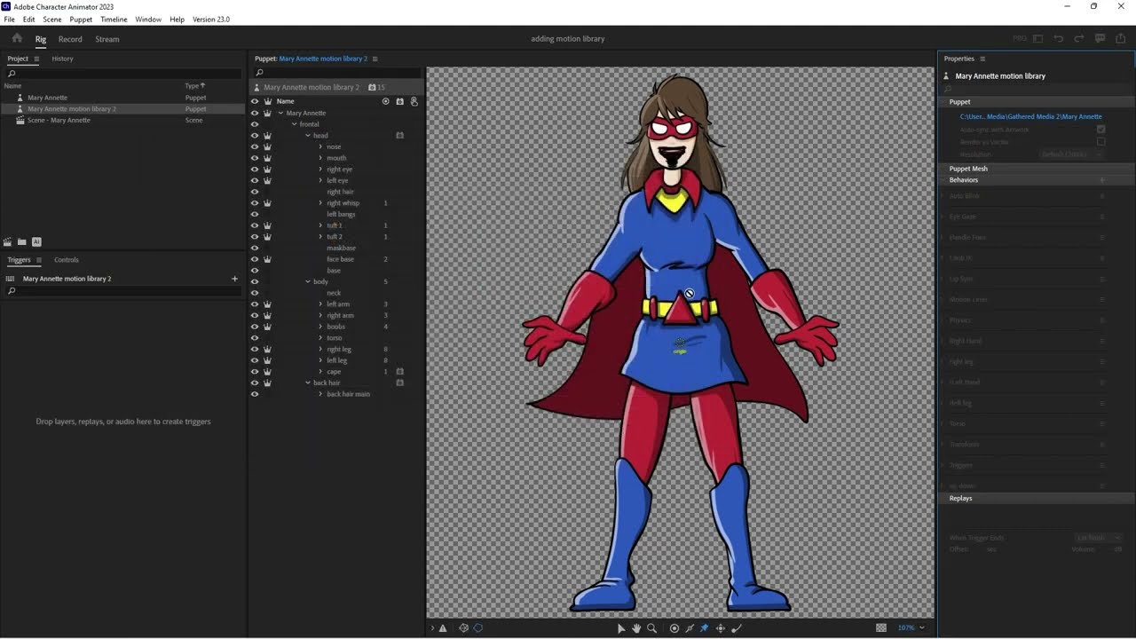The height and width of the screenshot is (639, 1136).
Task: Add behavior icon in Behaviors header
Action: click(1103, 180)
